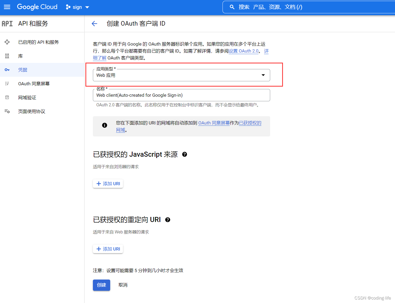Go back with the left arrow icon
This screenshot has width=395, height=303.
(x=94, y=24)
